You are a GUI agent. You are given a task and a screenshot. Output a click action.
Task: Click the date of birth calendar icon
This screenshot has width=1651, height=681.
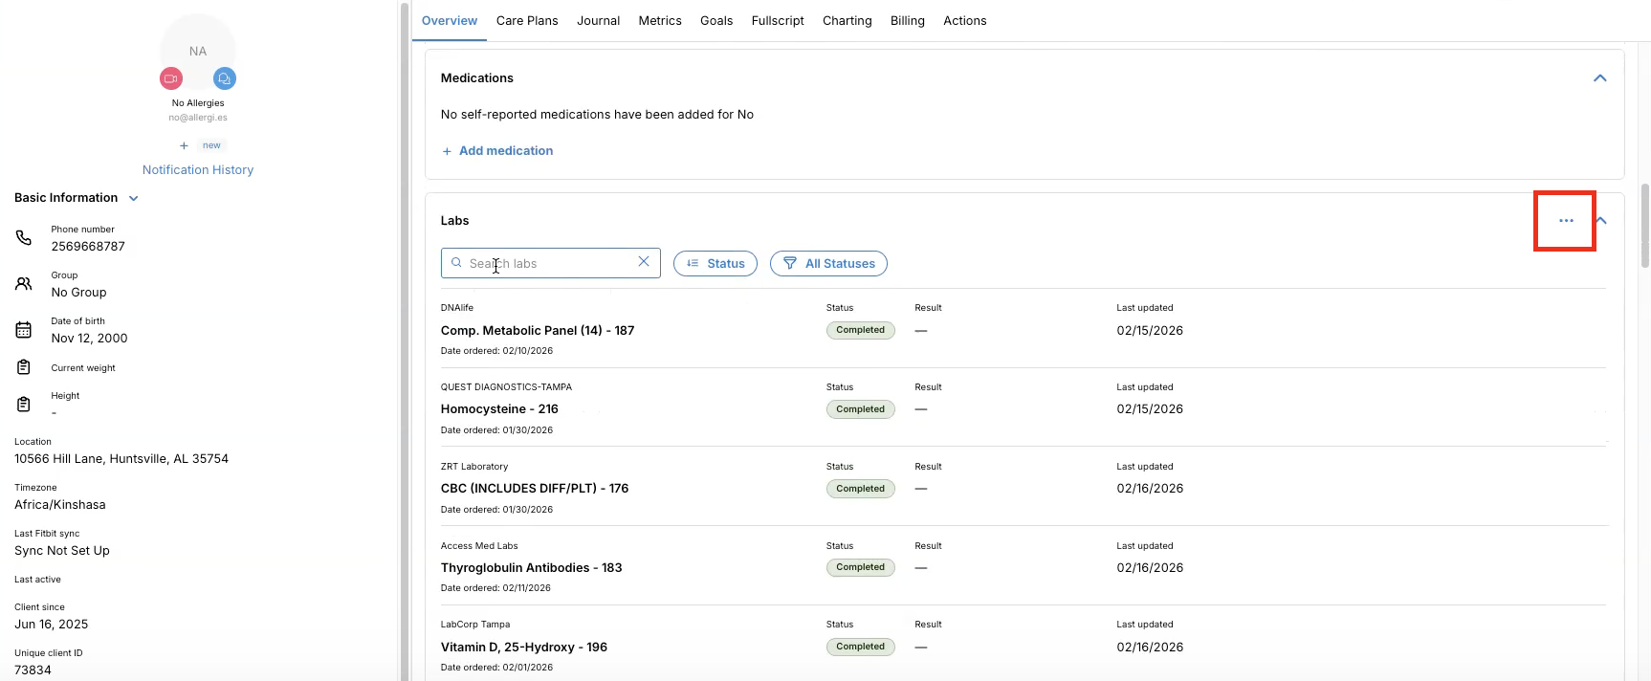click(24, 330)
